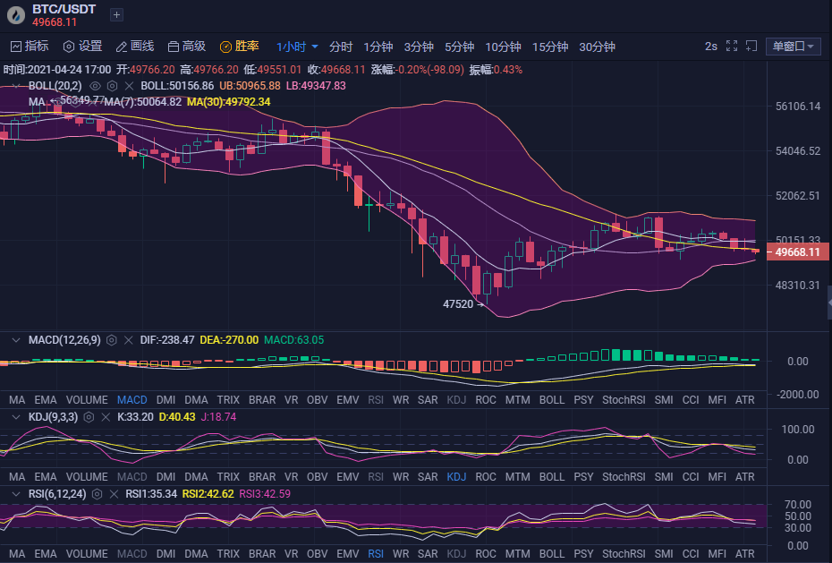Activate the 画线 drawing tool
Screen dimensions: 832x563
(135, 47)
